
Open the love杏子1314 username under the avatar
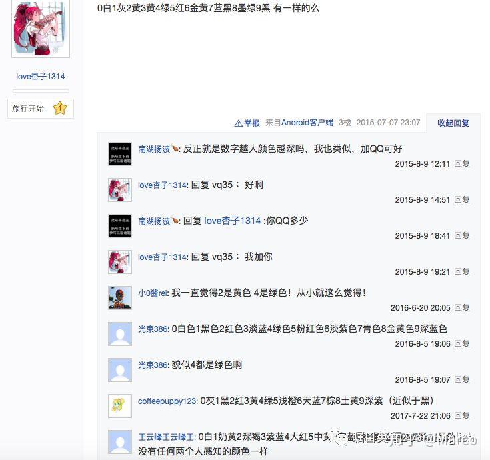click(41, 76)
